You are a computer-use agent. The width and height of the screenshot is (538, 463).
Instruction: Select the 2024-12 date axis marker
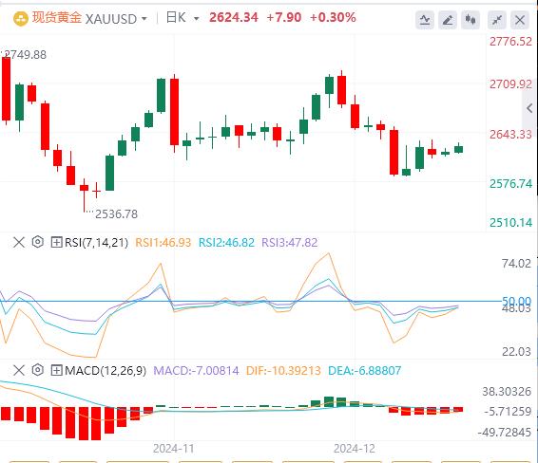pos(355,448)
